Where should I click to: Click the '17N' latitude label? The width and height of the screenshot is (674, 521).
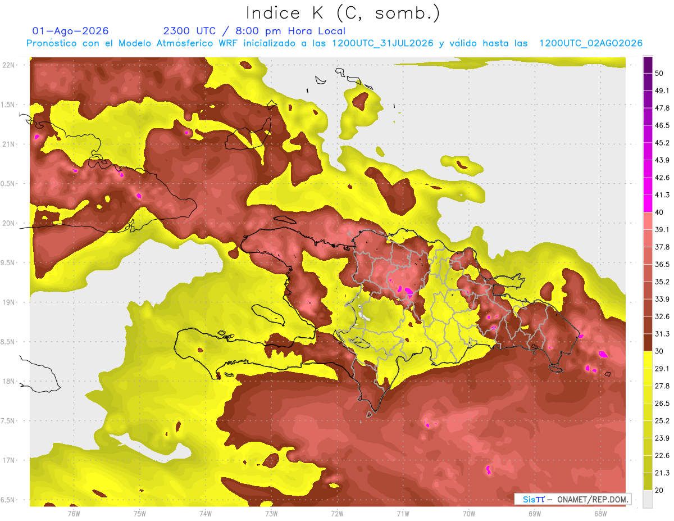click(x=8, y=460)
